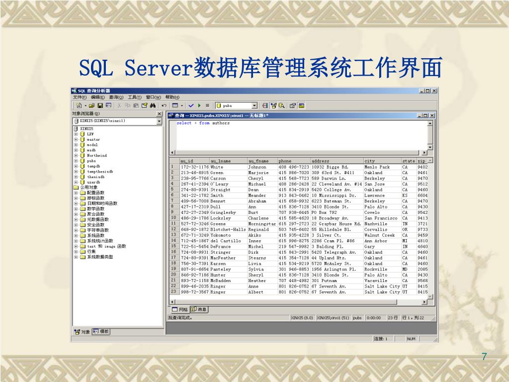
Task: Click the Undo arrow icon
Action: (164, 105)
